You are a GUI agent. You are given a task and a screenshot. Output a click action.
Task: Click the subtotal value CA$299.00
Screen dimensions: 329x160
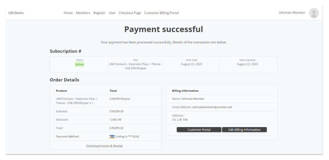tap(116, 111)
